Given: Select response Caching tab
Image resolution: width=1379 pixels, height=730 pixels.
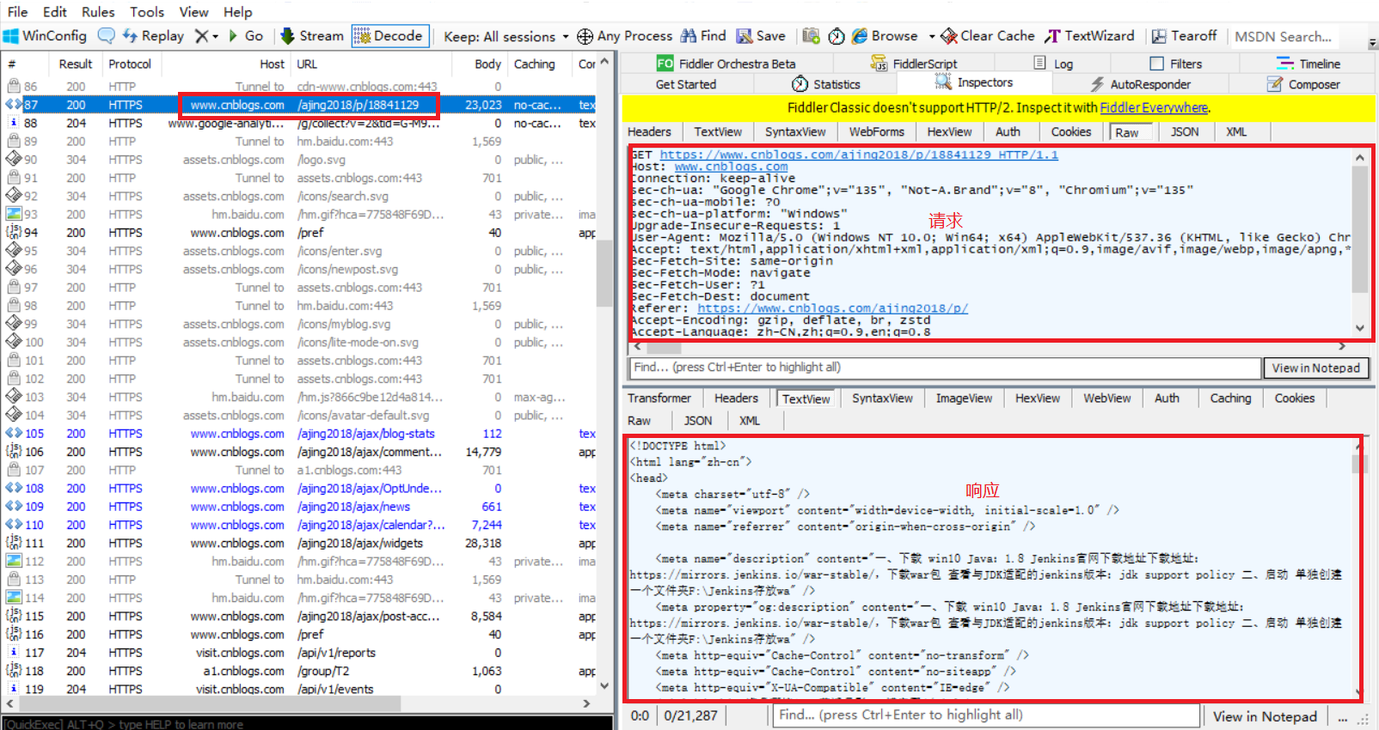Looking at the screenshot, I should pos(1230,398).
